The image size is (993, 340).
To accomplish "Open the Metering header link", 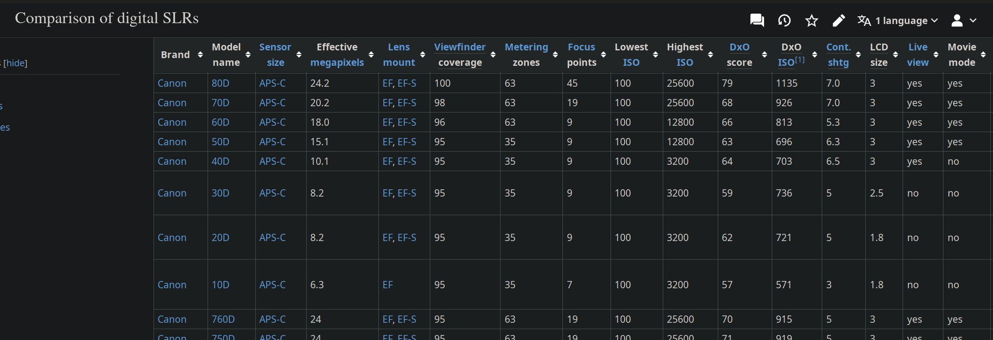I will click(x=526, y=47).
